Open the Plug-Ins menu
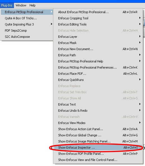This screenshot has height=166, width=145. 7,5
